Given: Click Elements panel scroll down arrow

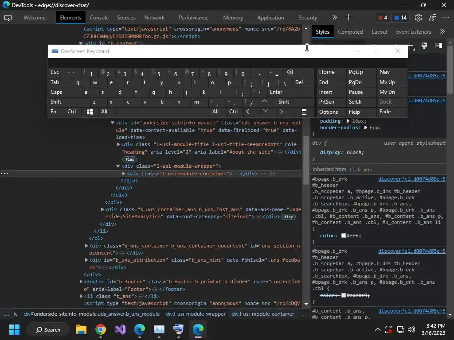Looking at the screenshot, I should [x=306, y=304].
